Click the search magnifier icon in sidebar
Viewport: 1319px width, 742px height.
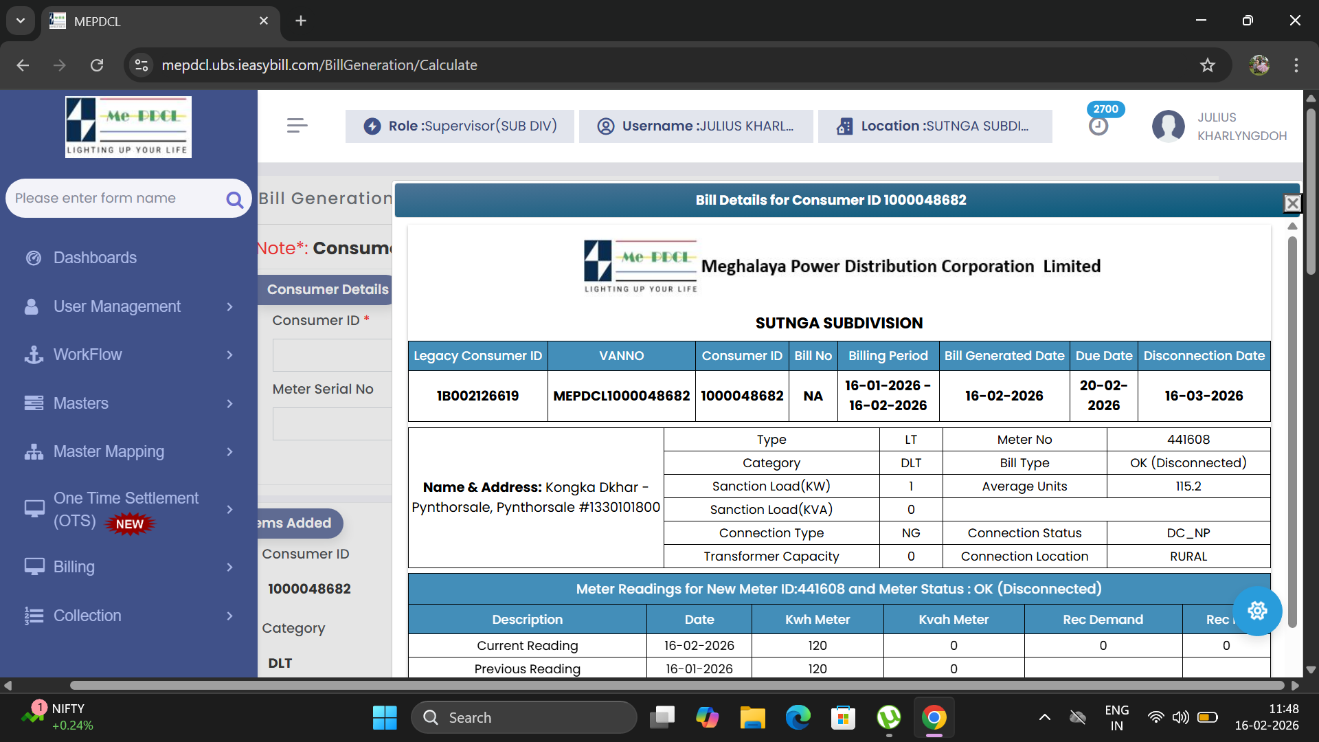pyautogui.click(x=234, y=200)
